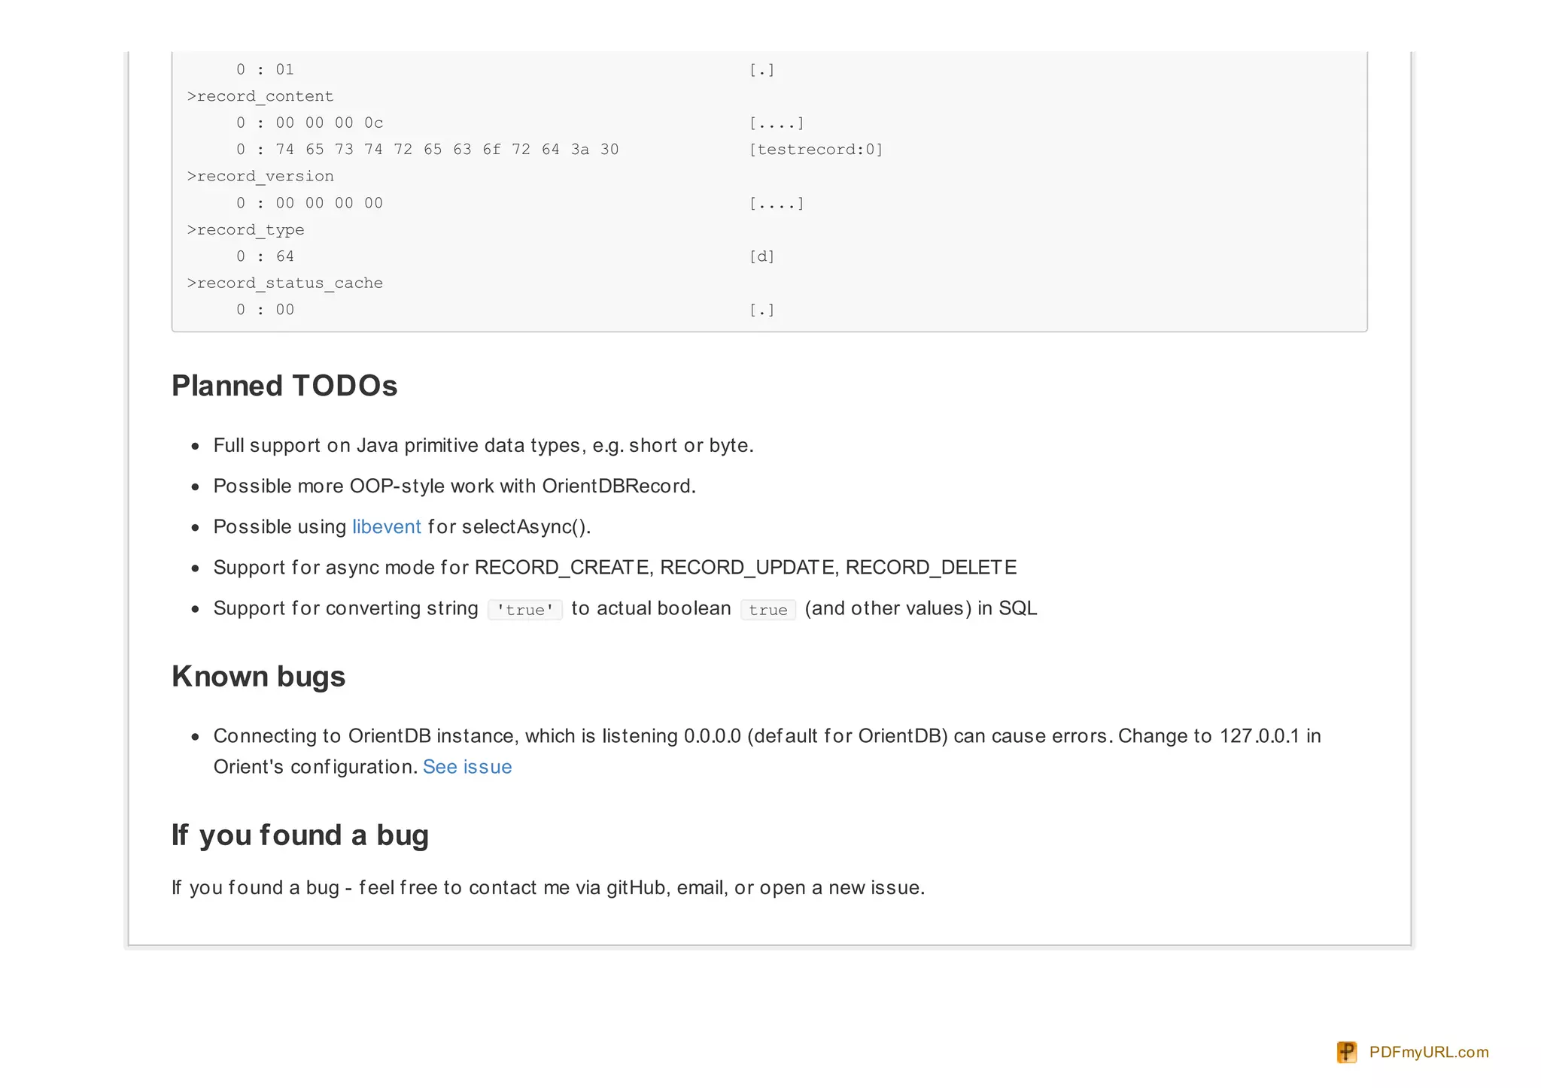Click the >record_content line in code block
1541x1088 pixels.
coord(260,96)
